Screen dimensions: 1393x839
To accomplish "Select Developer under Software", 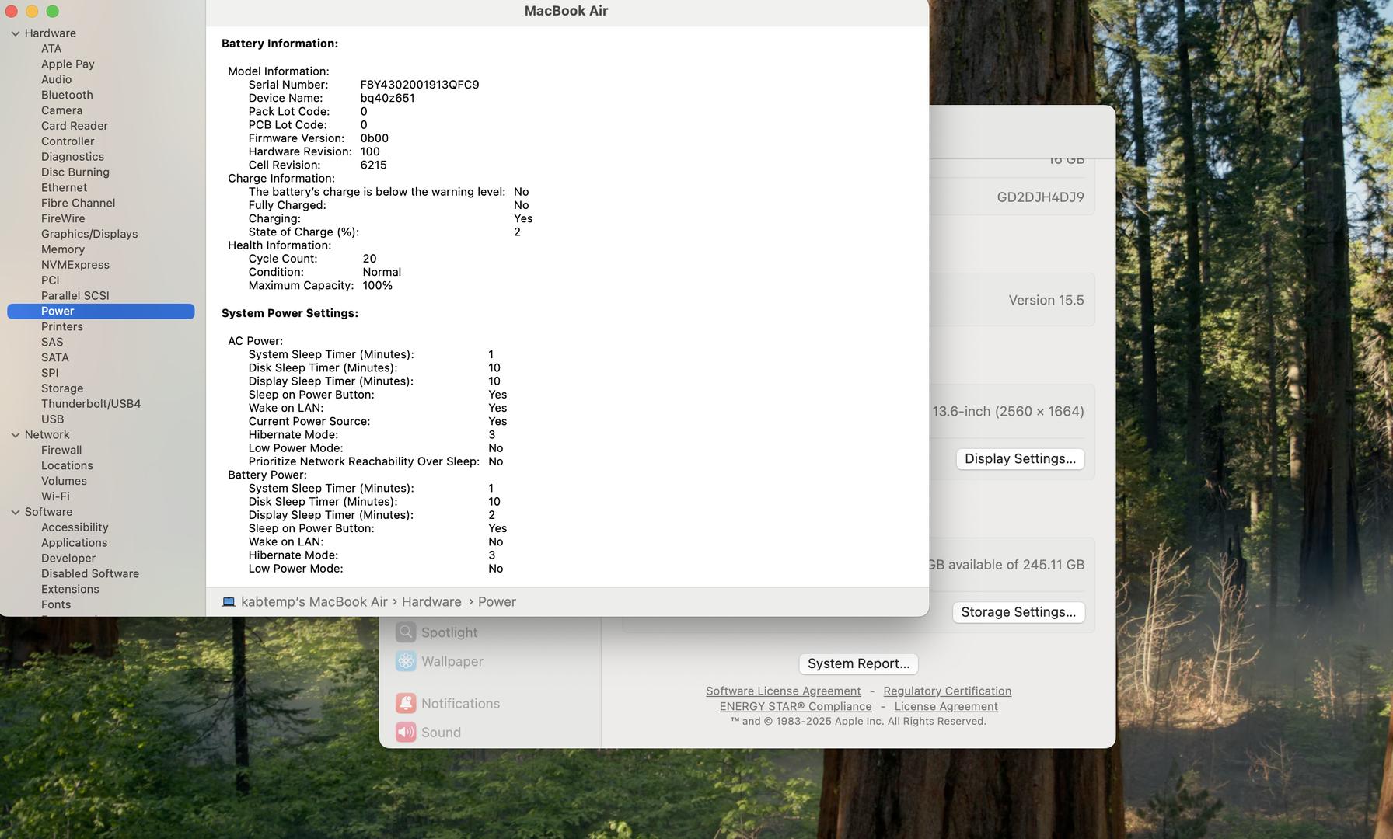I will tap(68, 559).
